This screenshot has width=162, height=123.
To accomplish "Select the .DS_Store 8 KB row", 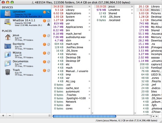I will (x=114, y=17).
